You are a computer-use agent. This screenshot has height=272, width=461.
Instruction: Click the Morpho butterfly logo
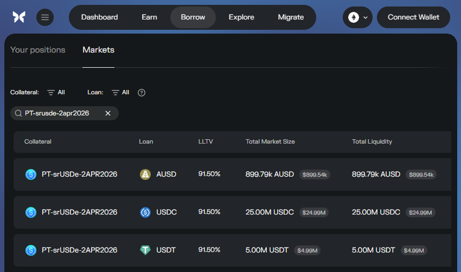tap(19, 17)
